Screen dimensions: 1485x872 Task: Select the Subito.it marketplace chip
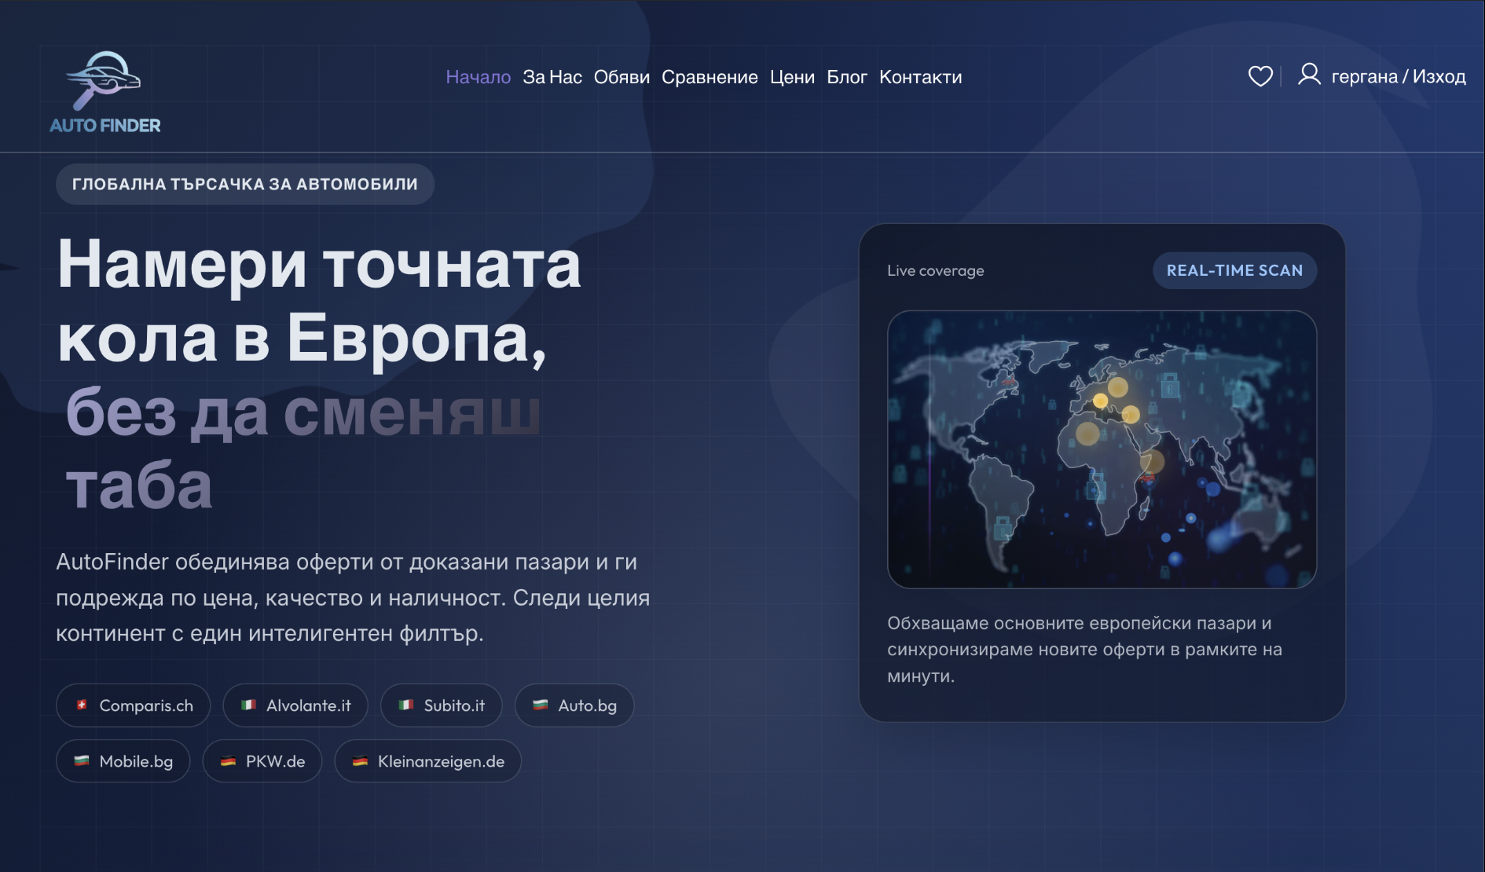(442, 705)
